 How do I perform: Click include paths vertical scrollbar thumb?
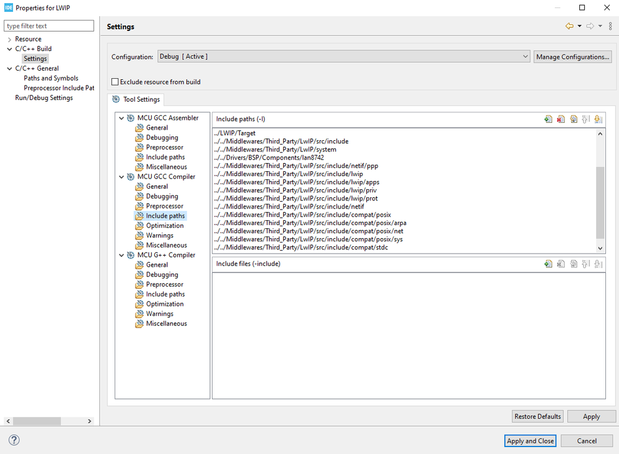[600, 202]
